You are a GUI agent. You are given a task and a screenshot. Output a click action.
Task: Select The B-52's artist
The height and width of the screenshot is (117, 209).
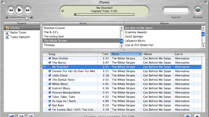pos(81,32)
